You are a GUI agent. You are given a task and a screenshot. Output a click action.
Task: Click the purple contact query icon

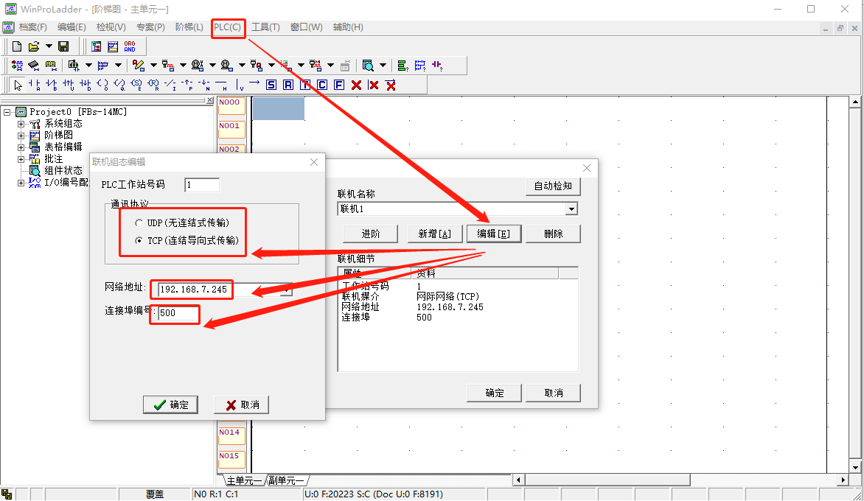click(x=437, y=66)
